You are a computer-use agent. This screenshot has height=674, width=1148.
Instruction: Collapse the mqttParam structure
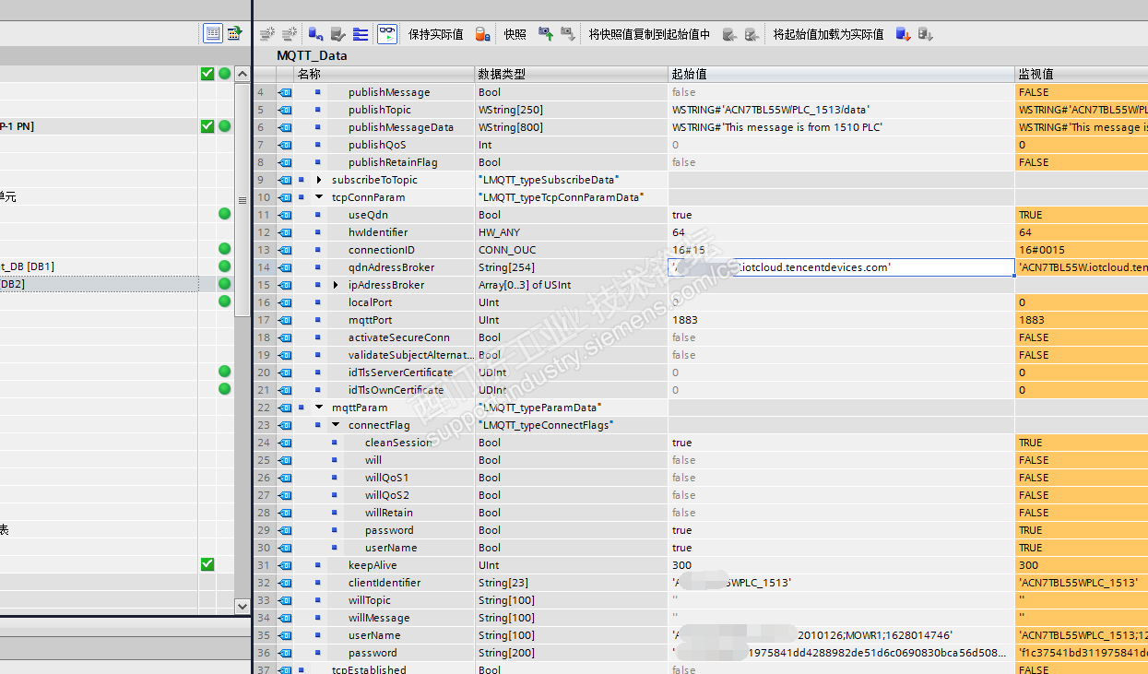point(319,408)
